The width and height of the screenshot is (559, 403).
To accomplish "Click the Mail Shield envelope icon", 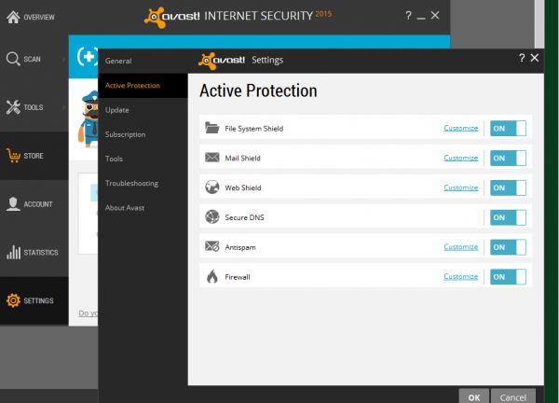I will pos(212,158).
